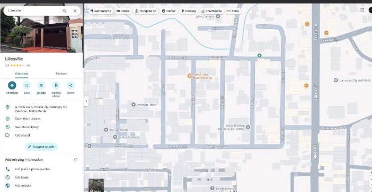Click the Zapote Rd label near Everlasting

pos(316,32)
